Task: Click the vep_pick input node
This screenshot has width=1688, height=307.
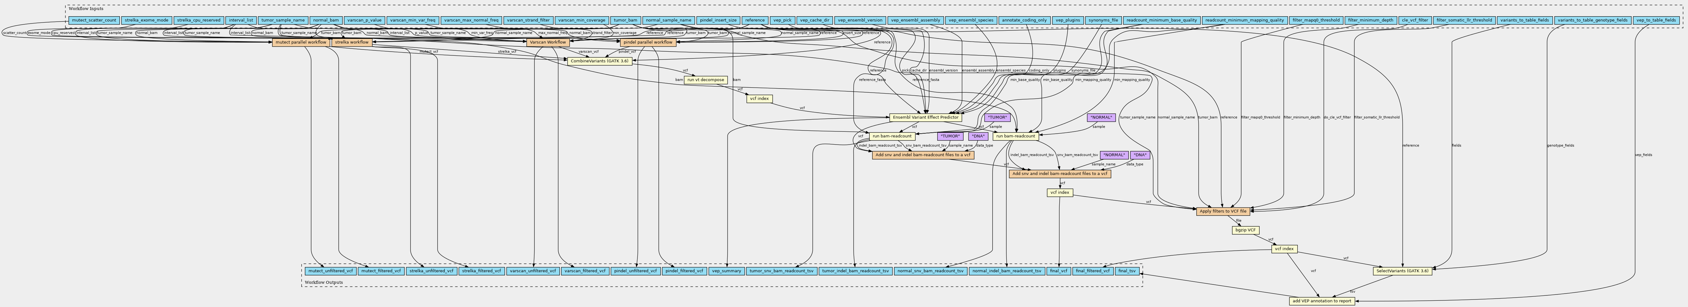Action: click(782, 20)
